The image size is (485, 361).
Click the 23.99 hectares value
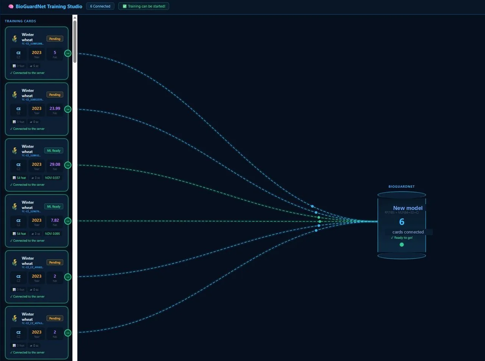55,109
